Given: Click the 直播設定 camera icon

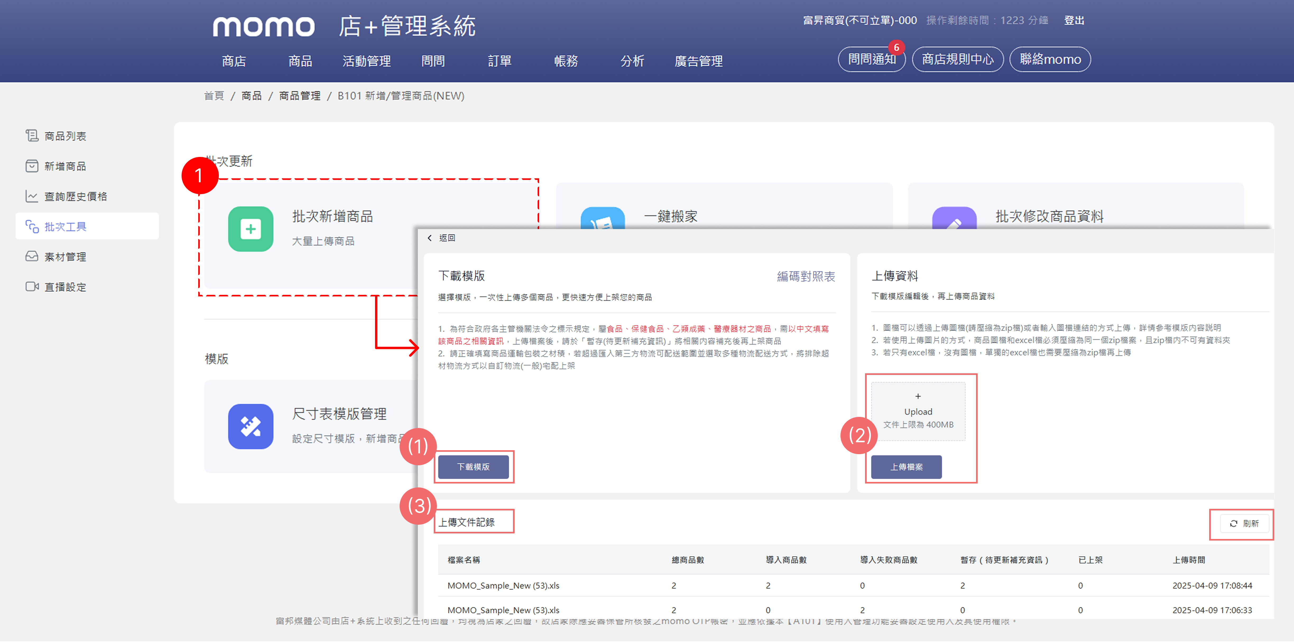Looking at the screenshot, I should (32, 287).
